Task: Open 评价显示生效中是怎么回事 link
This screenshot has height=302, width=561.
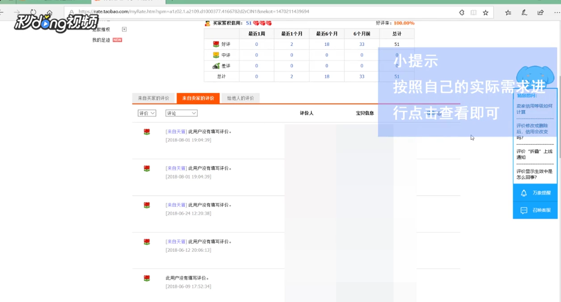Action: (534, 174)
